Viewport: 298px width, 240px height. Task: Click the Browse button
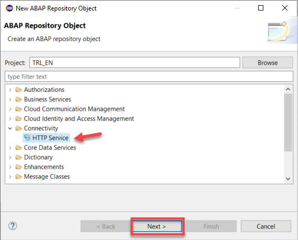[x=268, y=62]
